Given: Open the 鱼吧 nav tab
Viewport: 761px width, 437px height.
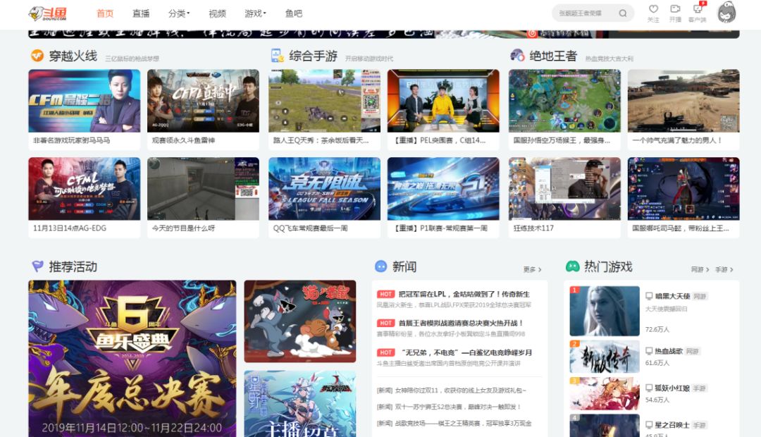Looking at the screenshot, I should point(294,13).
